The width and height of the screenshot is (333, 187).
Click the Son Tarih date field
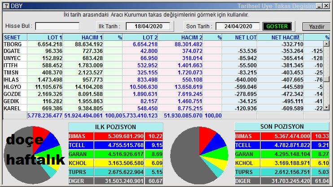click(x=238, y=26)
